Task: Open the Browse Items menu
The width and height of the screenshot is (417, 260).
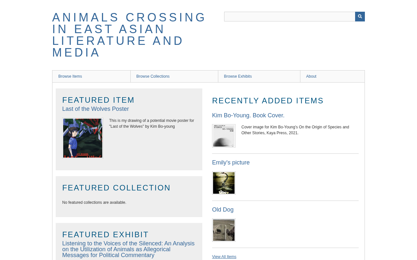Action: (x=91, y=76)
